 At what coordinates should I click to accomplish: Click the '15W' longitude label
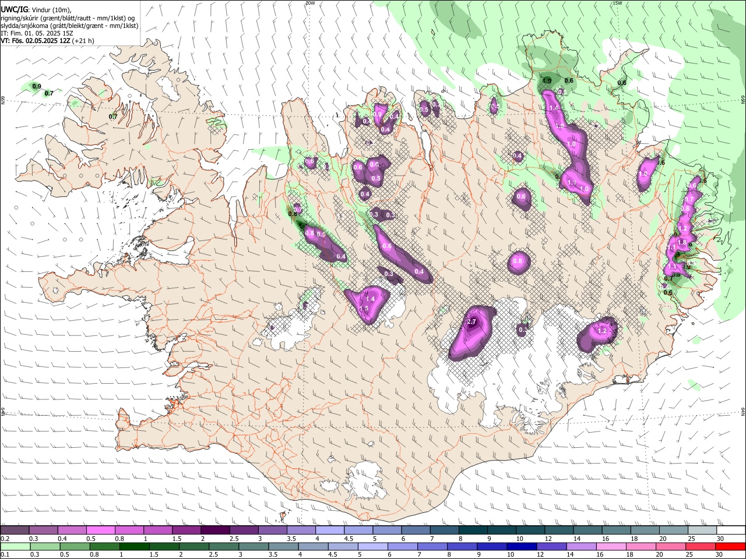[x=617, y=3]
